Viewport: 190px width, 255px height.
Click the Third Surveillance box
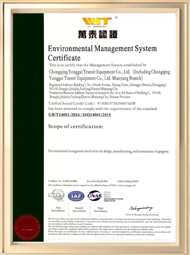click(100, 210)
